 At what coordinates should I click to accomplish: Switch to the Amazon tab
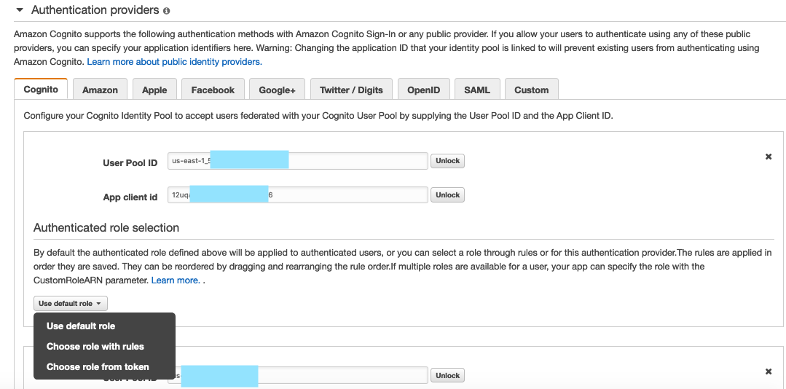(100, 90)
